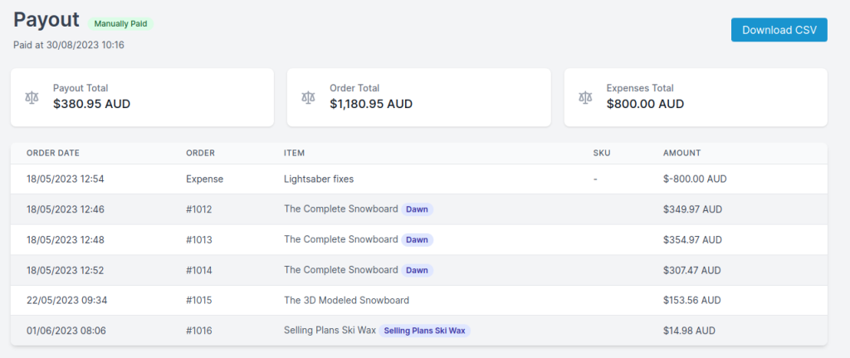Click the Download CSV button
The image size is (850, 358).
(779, 30)
